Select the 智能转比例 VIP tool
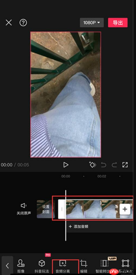The image size is (136, 275). (x=105, y=266)
